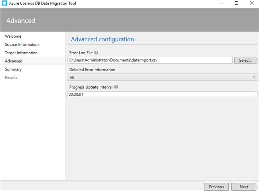259x191 pixels.
Task: Click the Previous button
Action: click(216, 187)
